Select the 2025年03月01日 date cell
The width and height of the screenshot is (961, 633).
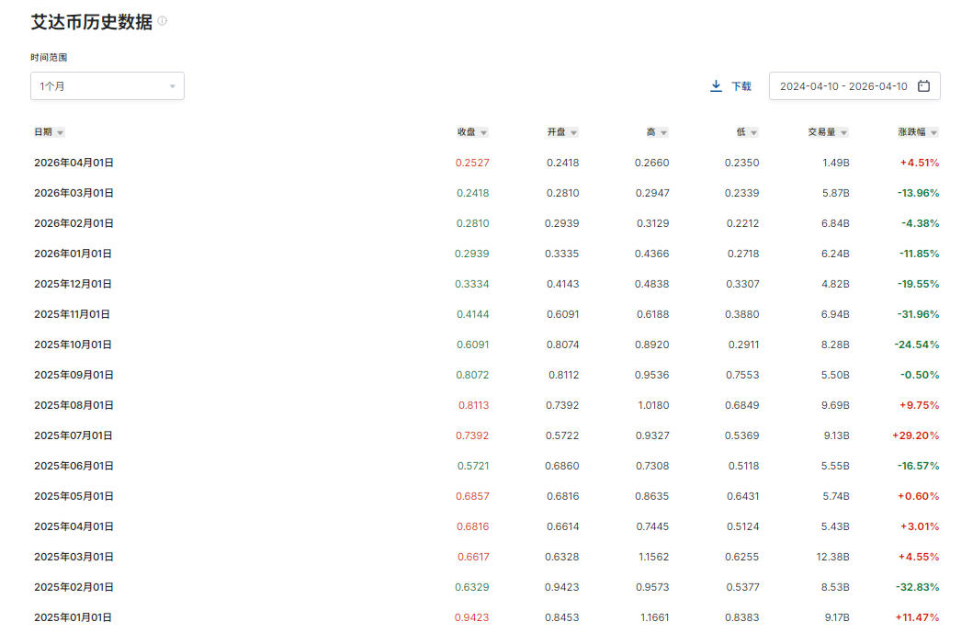[73, 557]
